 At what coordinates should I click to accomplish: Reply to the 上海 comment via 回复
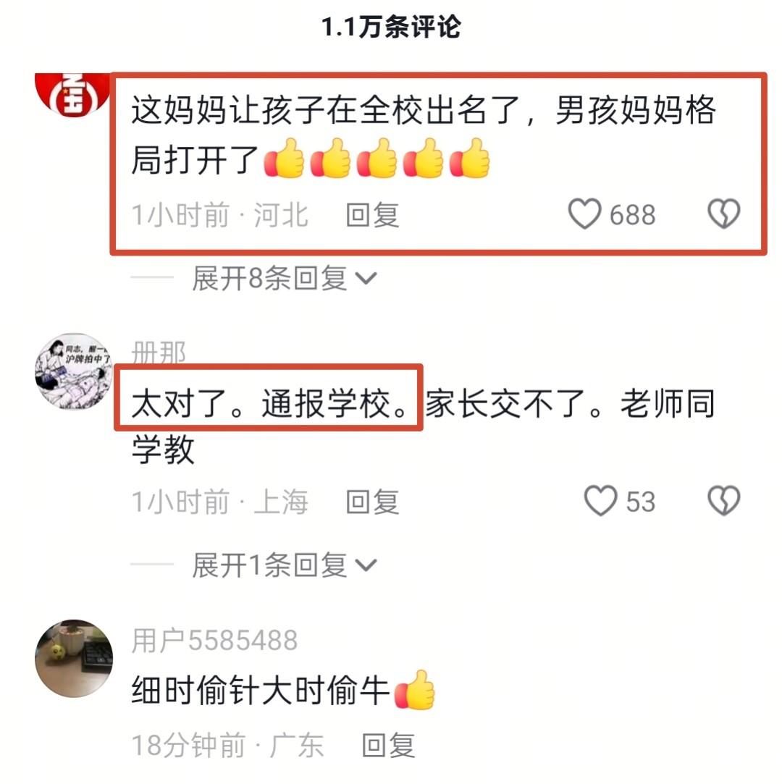point(372,502)
